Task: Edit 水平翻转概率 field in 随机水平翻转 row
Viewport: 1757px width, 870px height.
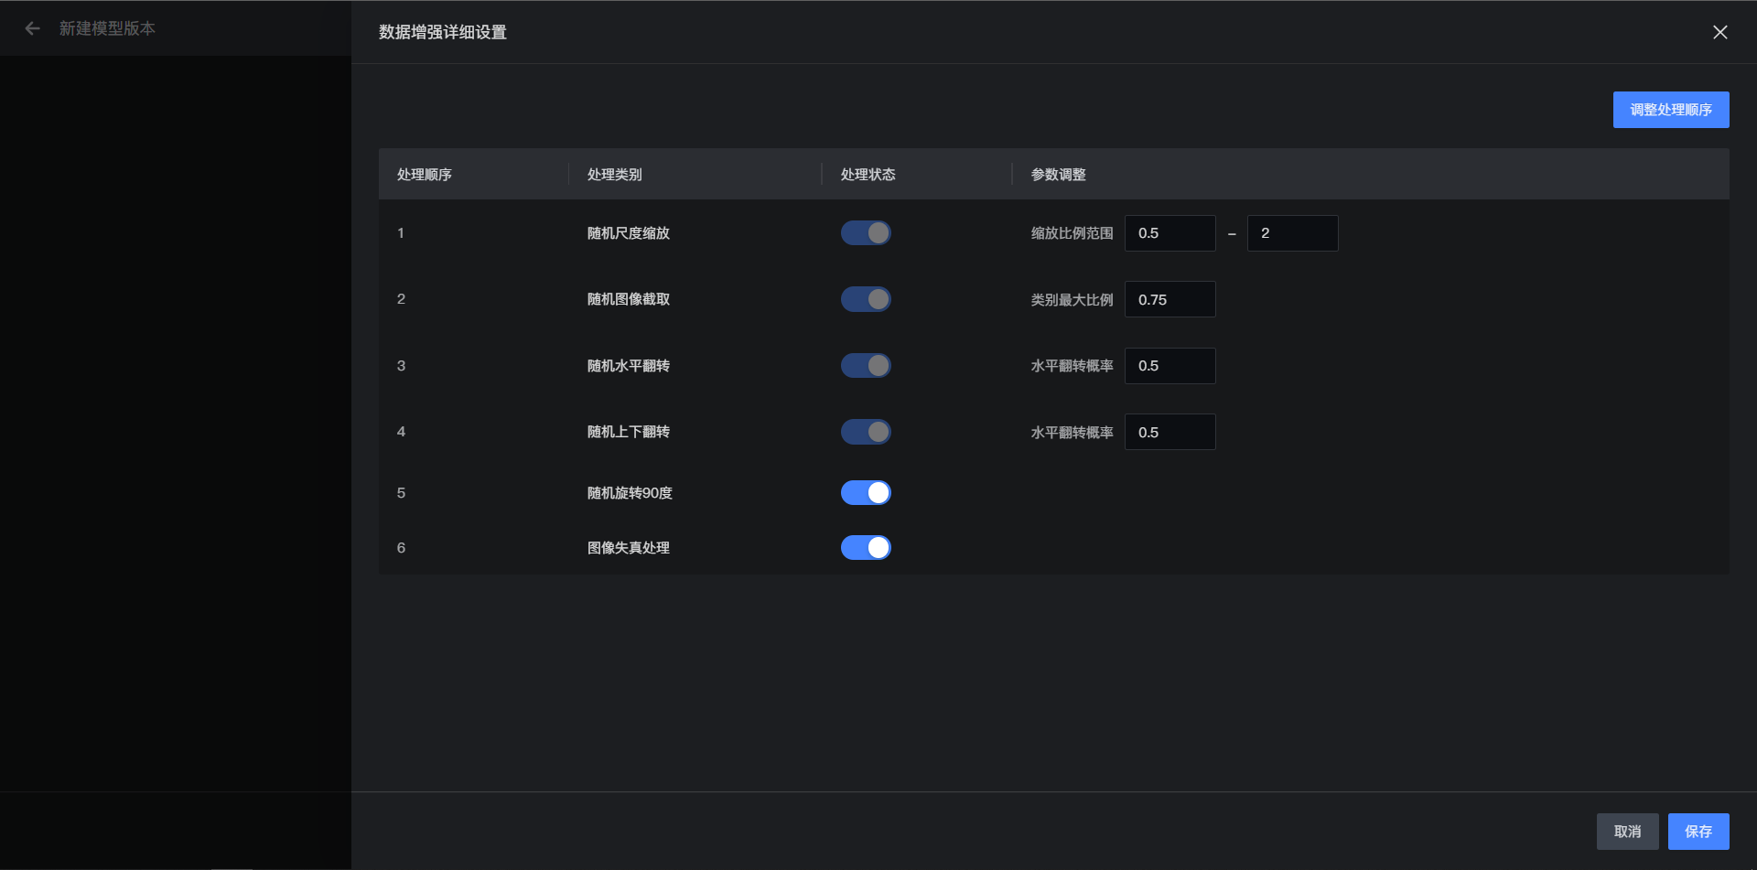Action: (x=1170, y=366)
